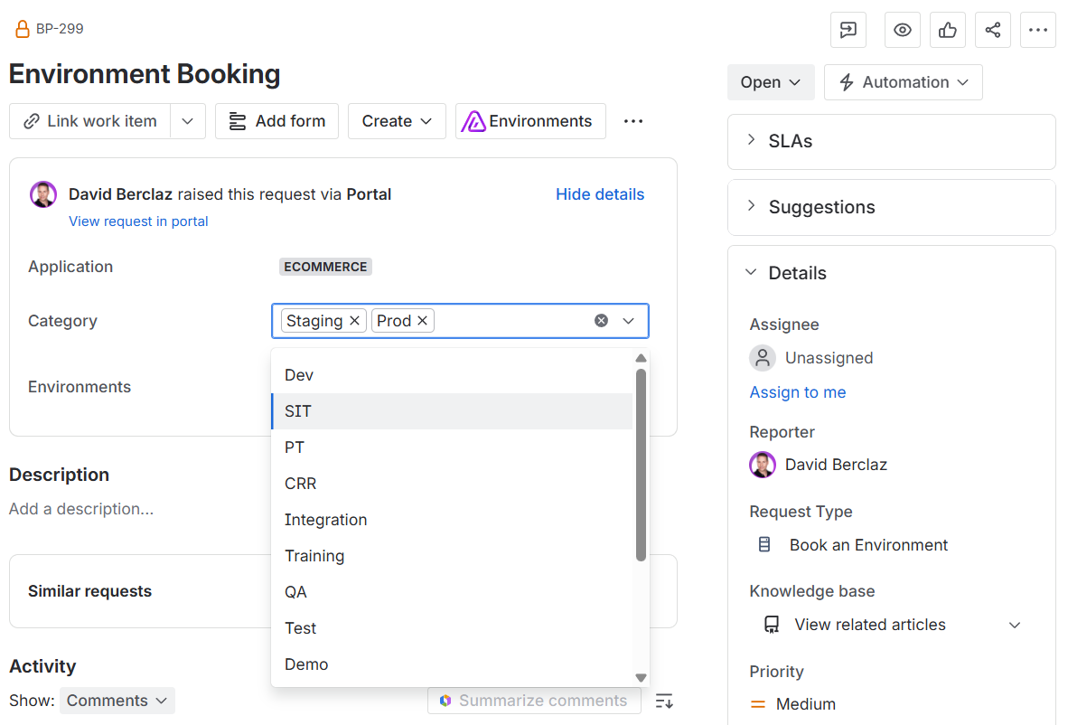Image resolution: width=1068 pixels, height=725 pixels.
Task: Toggle the eye watch icon
Action: [903, 30]
